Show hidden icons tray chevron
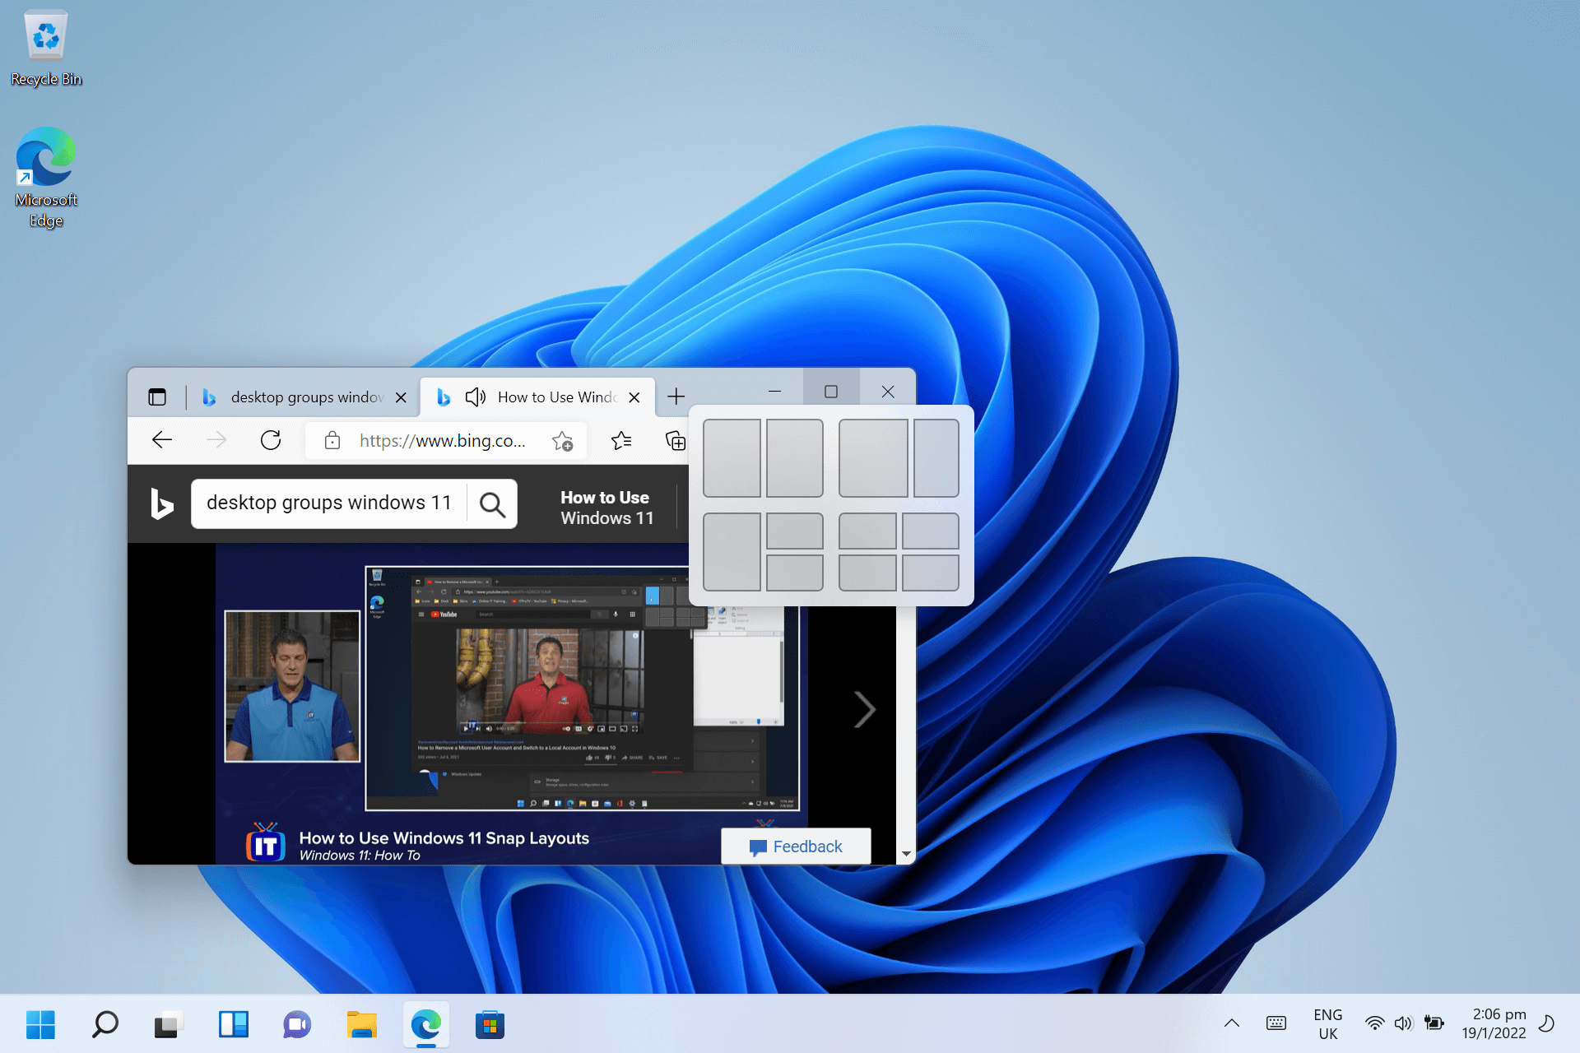1580x1053 pixels. click(1232, 1023)
